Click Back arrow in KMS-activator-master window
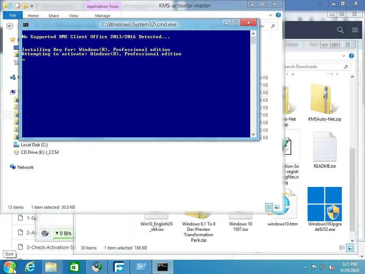 tap(10, 26)
